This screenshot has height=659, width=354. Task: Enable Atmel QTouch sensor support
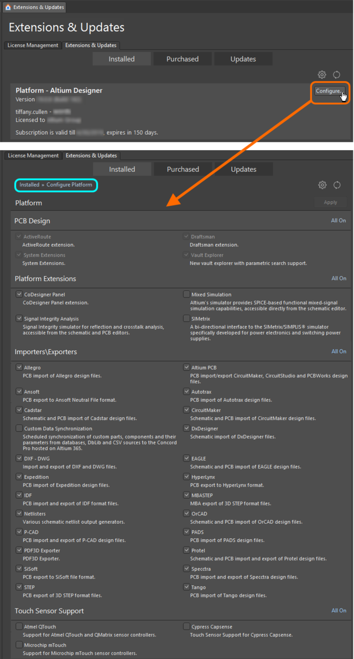pyautogui.click(x=19, y=626)
